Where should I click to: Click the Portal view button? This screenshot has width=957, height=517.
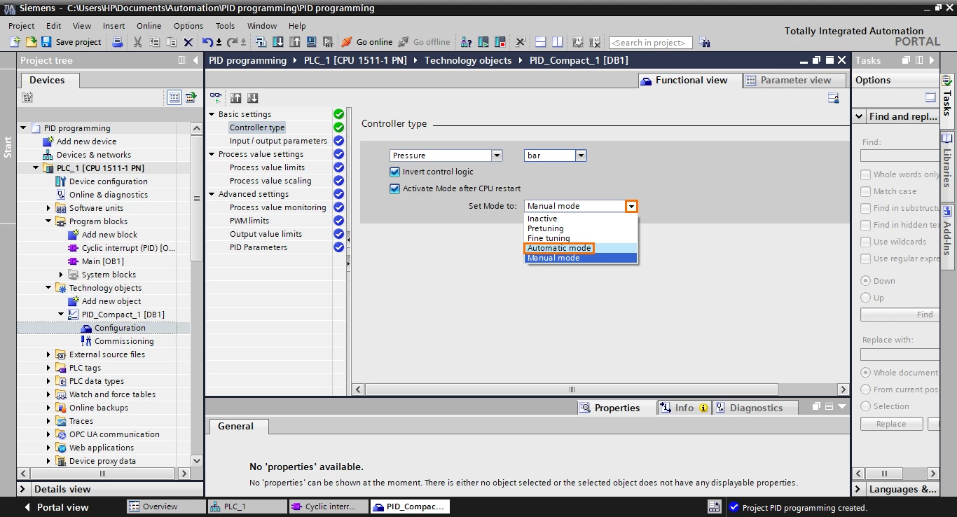(x=56, y=507)
